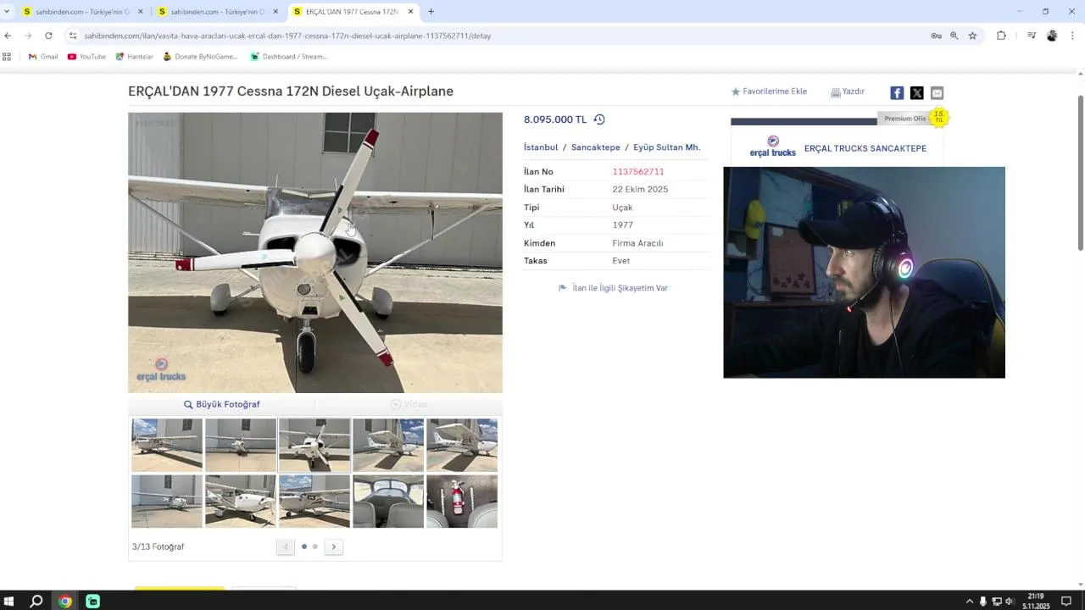Open volume speaker tray icon
This screenshot has width=1085, height=610.
click(x=1010, y=602)
